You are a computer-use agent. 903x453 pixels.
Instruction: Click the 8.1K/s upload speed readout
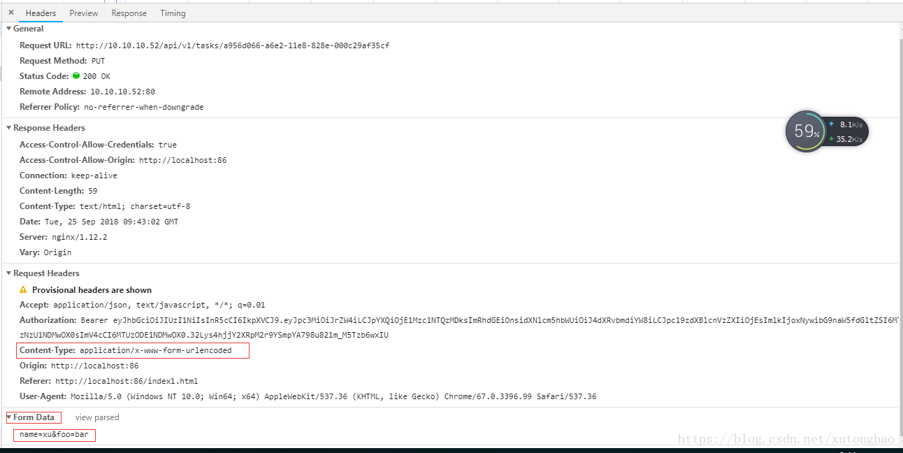850,124
